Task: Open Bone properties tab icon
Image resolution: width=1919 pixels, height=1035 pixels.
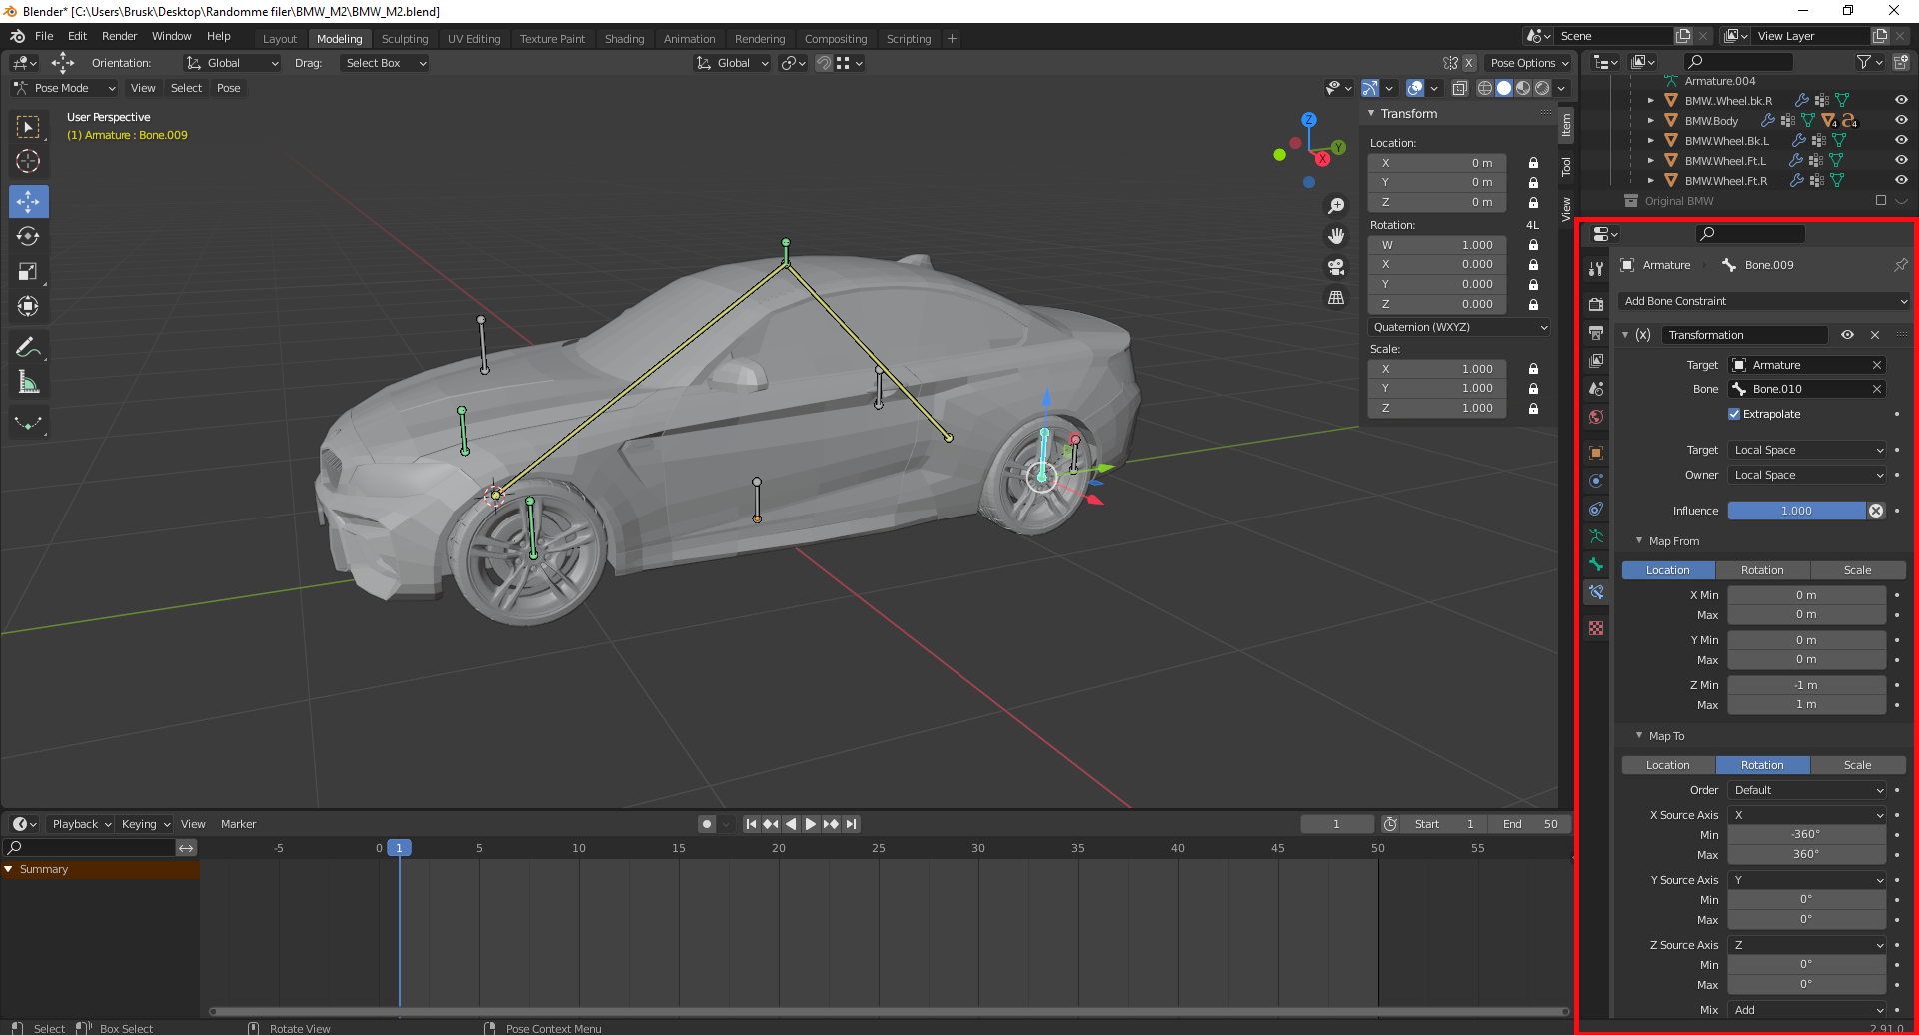Action: tap(1596, 564)
